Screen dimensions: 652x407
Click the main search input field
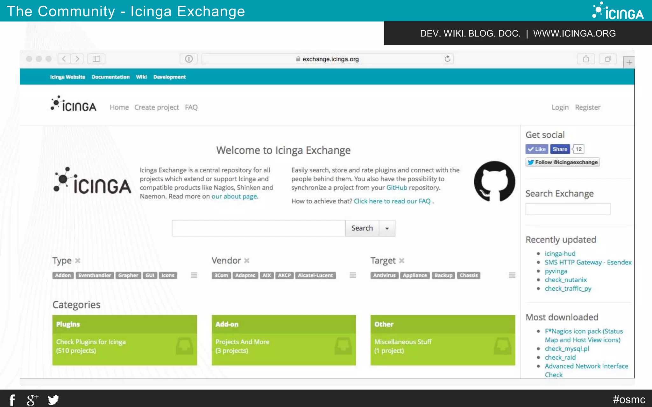pos(259,228)
